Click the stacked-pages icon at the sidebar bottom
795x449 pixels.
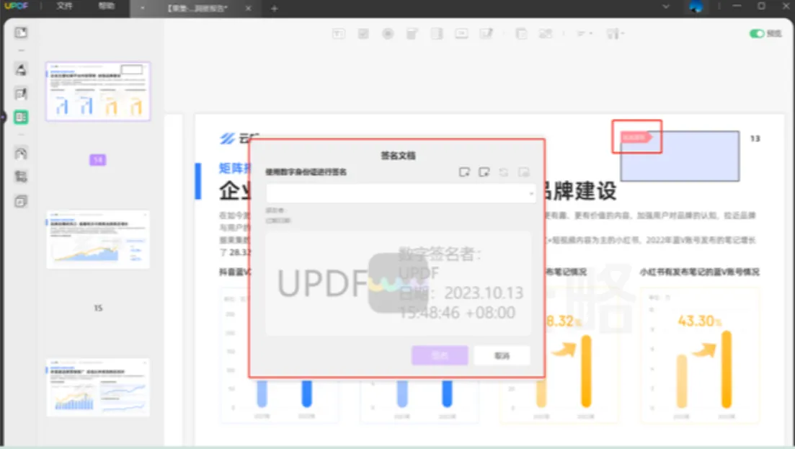21,201
